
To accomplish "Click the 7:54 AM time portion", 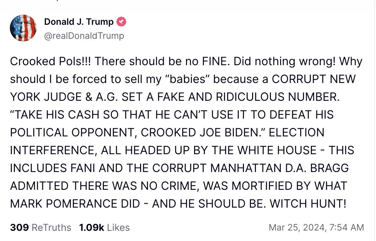I will [x=347, y=228].
